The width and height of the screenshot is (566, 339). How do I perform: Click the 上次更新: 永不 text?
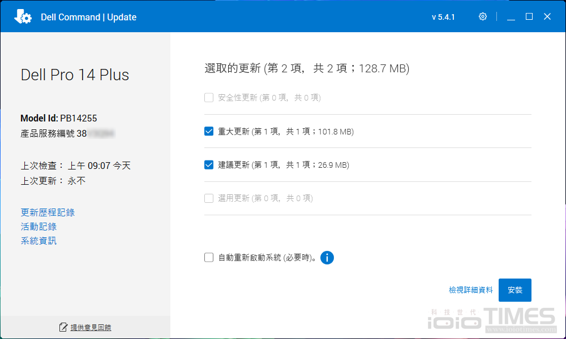pos(53,181)
